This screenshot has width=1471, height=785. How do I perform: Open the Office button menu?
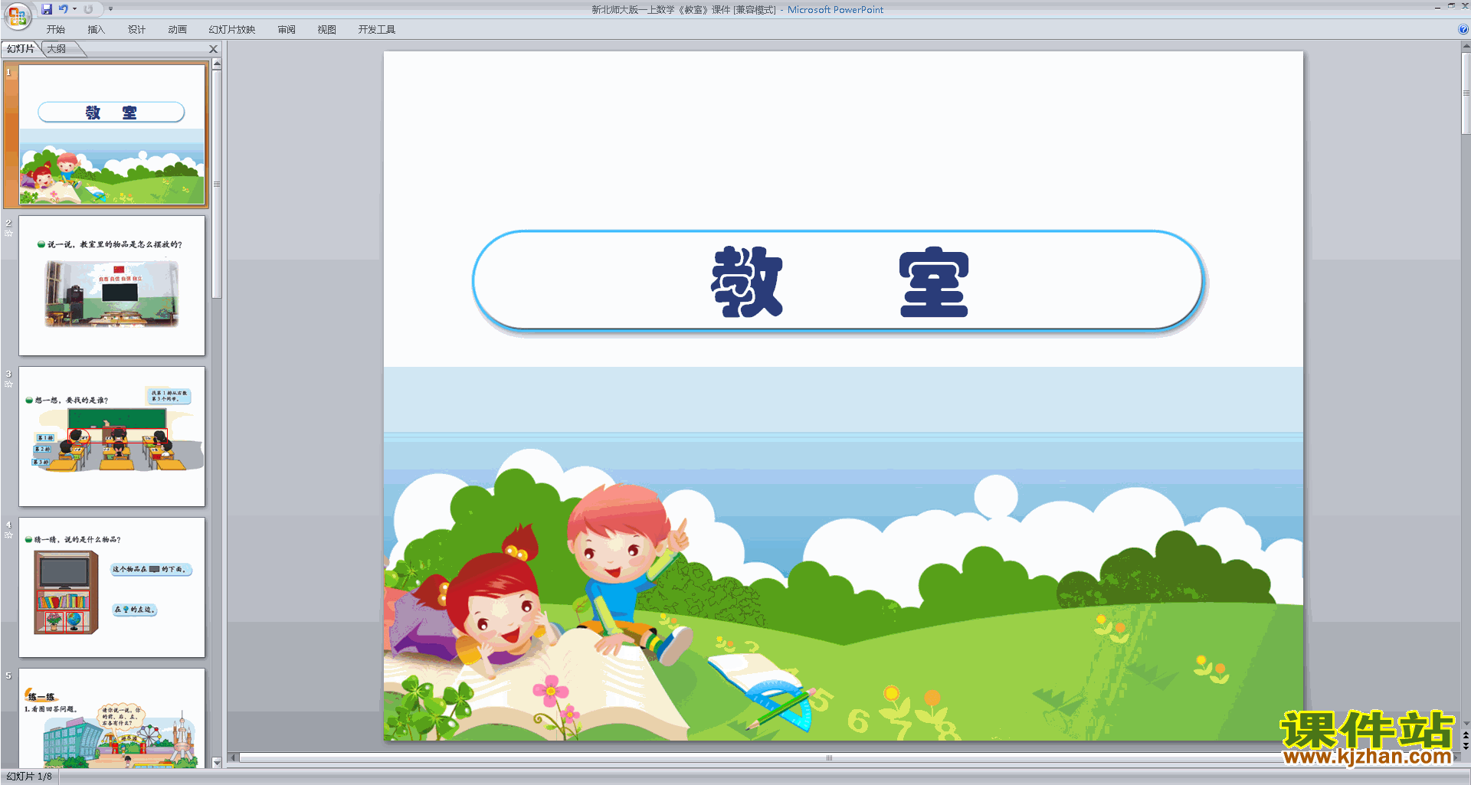click(17, 15)
